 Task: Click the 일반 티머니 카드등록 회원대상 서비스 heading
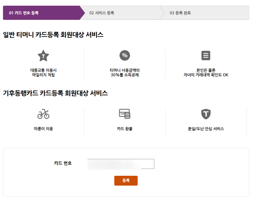tap(53, 35)
